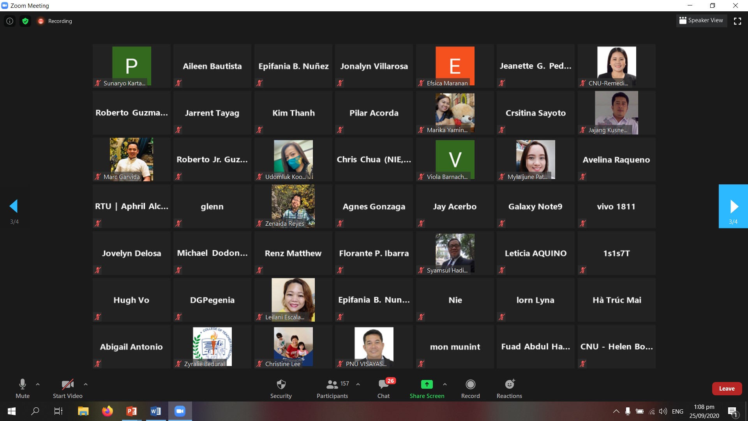The width and height of the screenshot is (748, 421).
Task: Go to previous gallery page arrow
Action: (x=14, y=207)
